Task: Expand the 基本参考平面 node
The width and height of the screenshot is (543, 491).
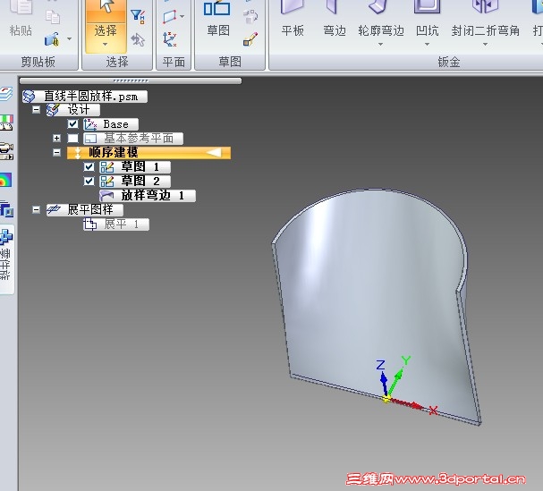Action: 56,139
